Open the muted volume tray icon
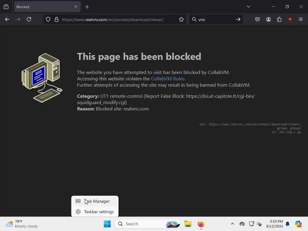Viewport: 308px width, 231px height. (x=259, y=224)
